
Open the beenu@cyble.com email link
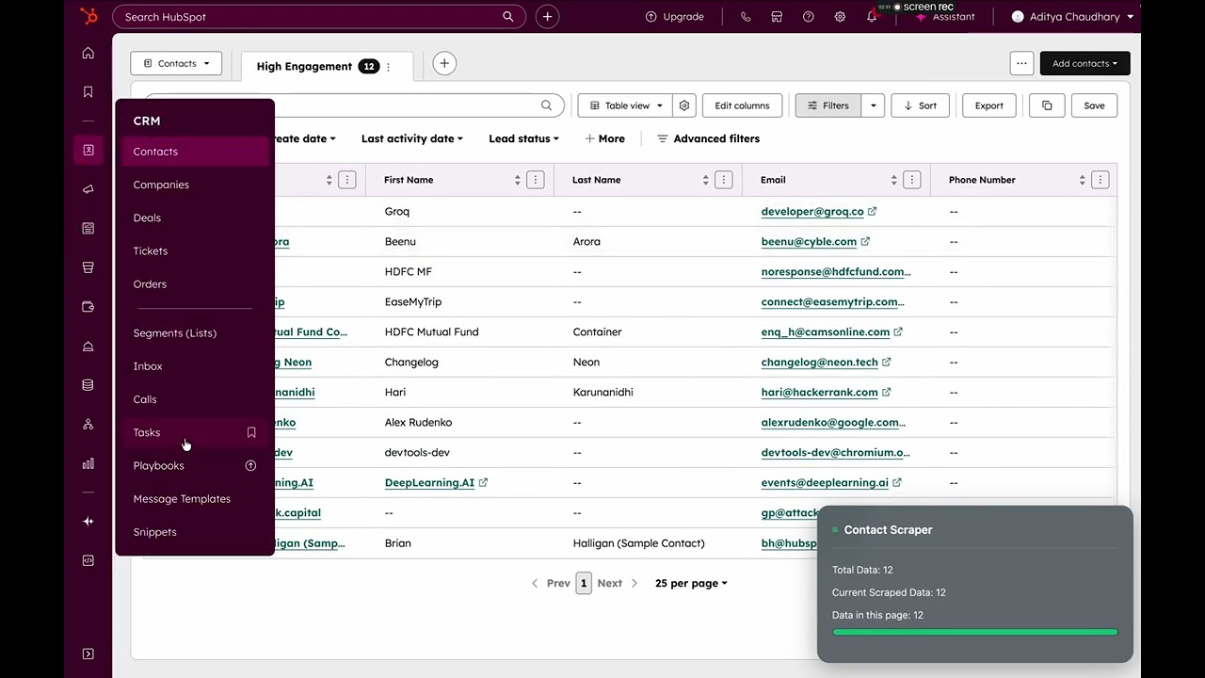[x=809, y=242]
